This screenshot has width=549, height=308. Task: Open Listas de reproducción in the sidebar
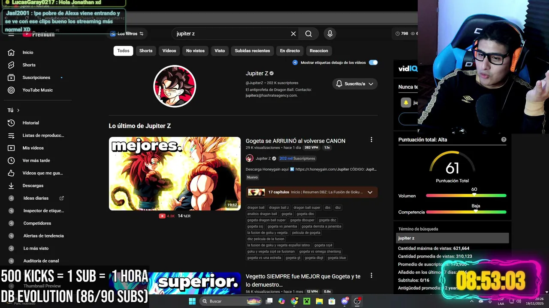pos(43,135)
